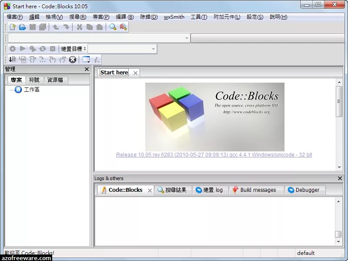Click Build and run icon
The image size is (348, 261).
click(x=33, y=49)
